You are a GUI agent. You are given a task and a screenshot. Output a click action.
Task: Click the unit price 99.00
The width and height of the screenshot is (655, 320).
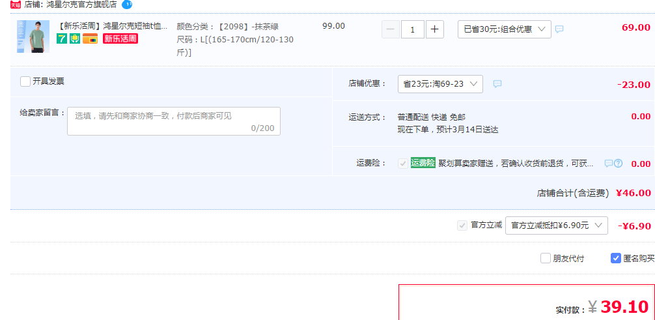tap(334, 26)
